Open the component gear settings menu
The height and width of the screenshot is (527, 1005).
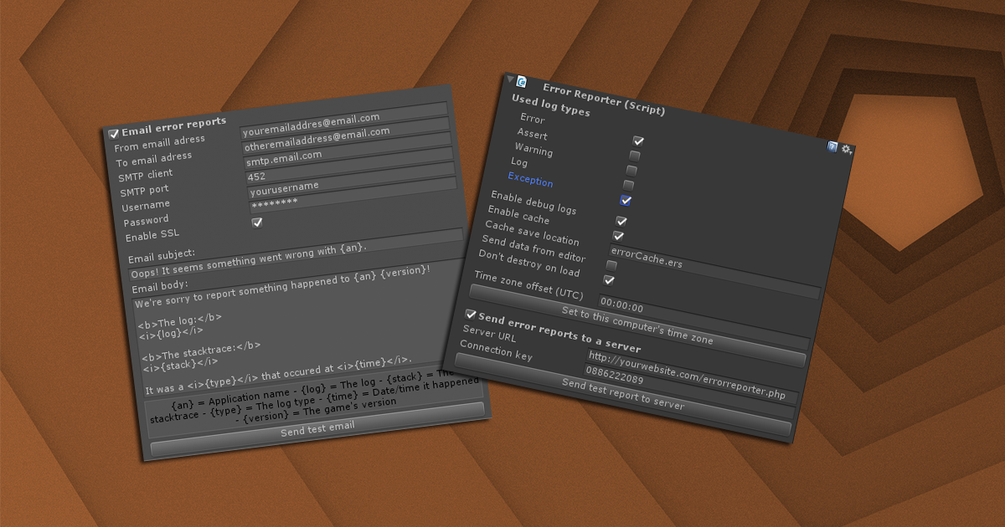pos(846,149)
